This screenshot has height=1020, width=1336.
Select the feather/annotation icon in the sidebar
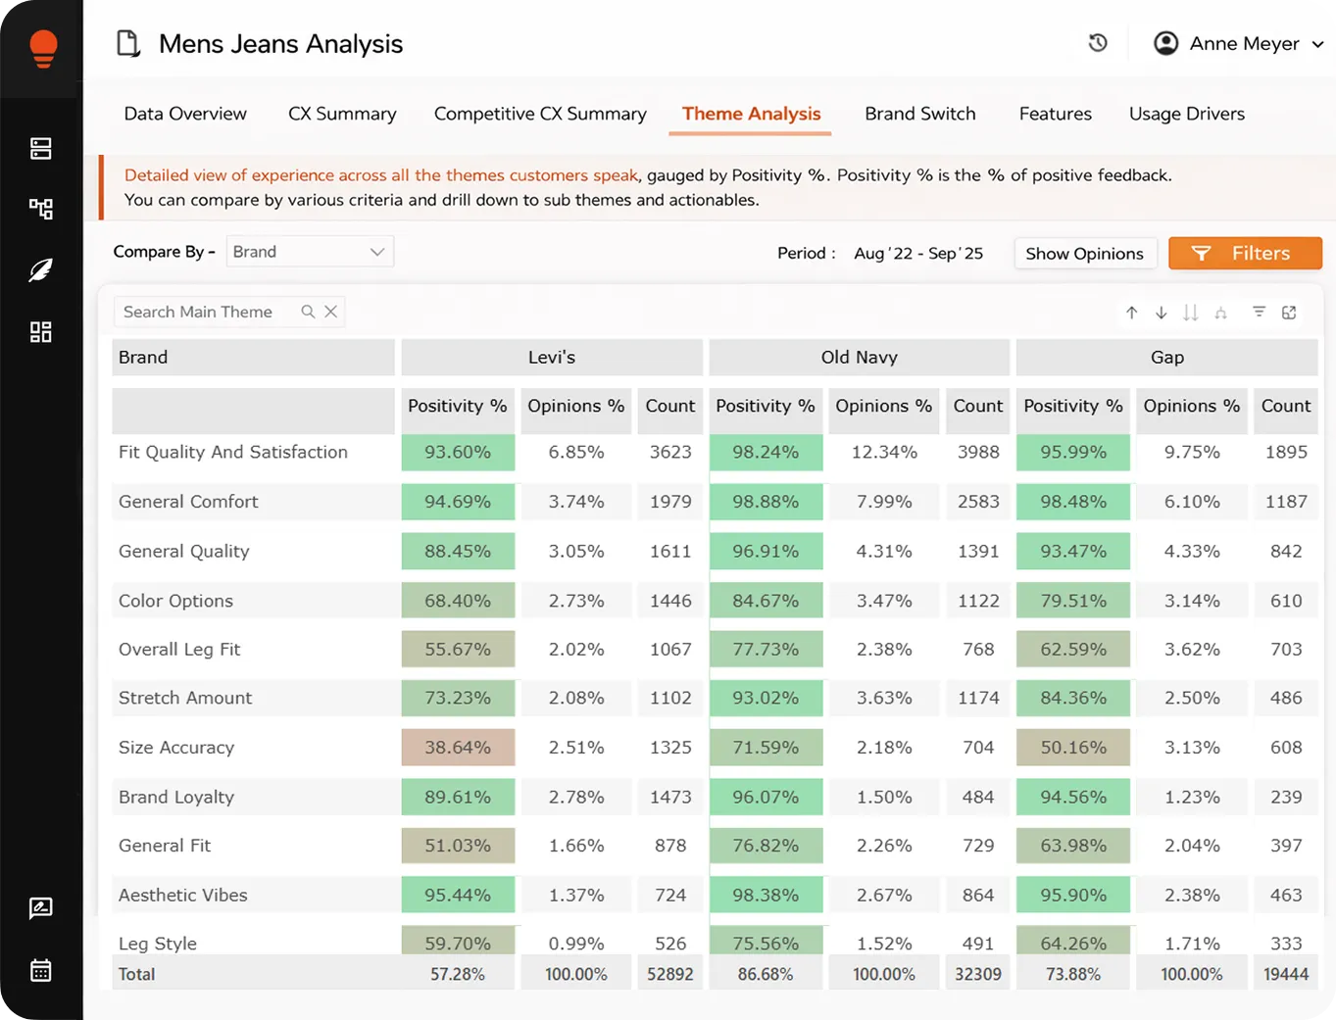pyautogui.click(x=40, y=269)
